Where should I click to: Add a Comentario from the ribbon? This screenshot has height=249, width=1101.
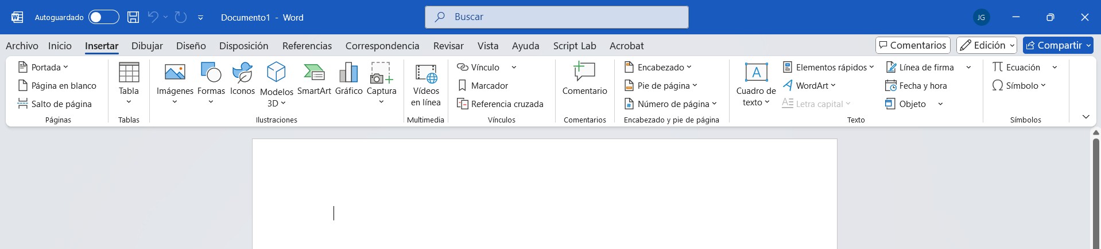[x=584, y=73]
